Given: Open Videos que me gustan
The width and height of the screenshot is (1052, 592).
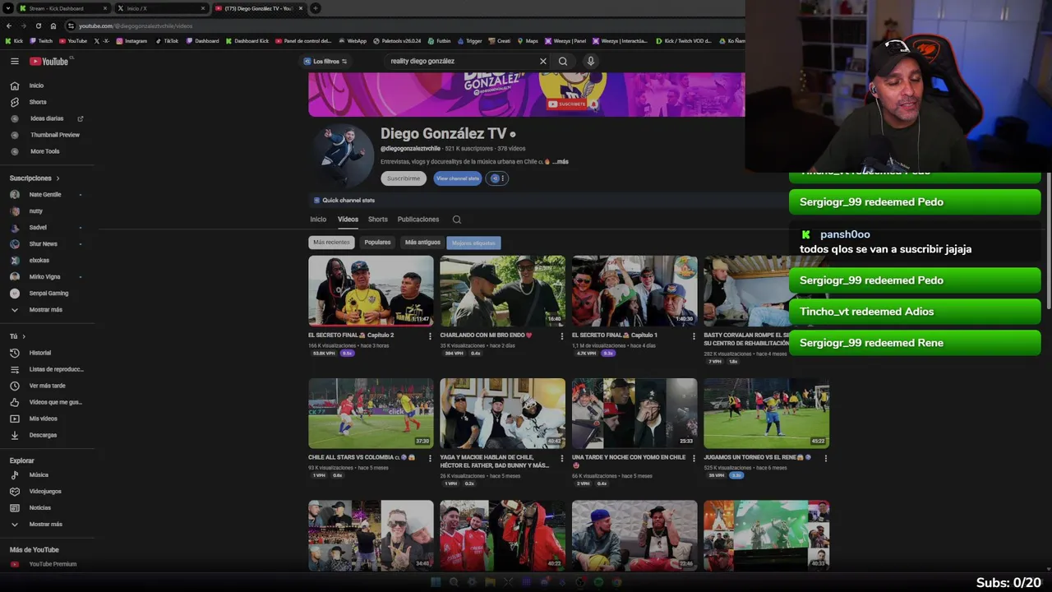Looking at the screenshot, I should [55, 402].
